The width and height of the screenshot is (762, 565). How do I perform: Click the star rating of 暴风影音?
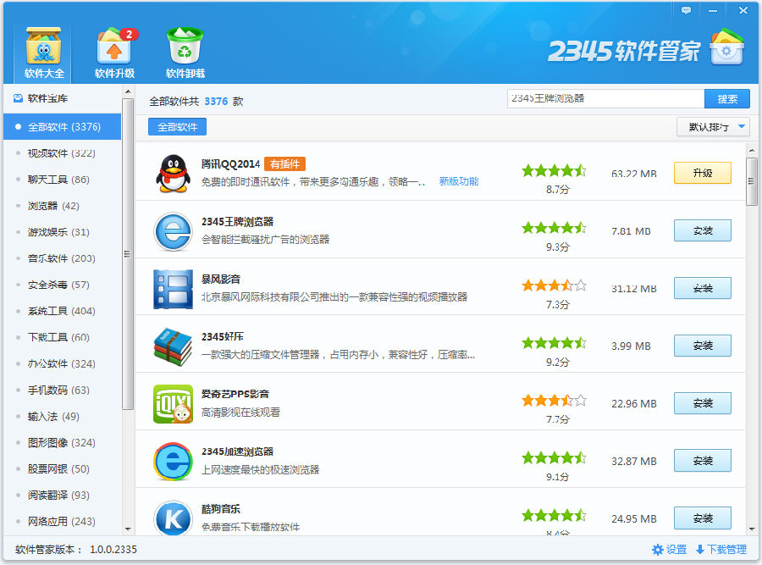pos(554,285)
